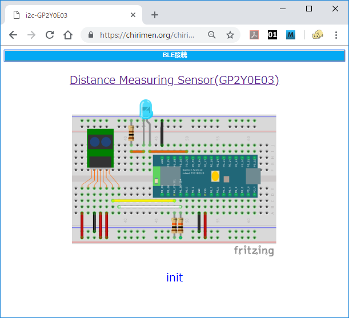The image size is (349, 318).
Task: Open the Distance Measuring Sensor(GP2Y0E03) link
Action: coord(174,80)
